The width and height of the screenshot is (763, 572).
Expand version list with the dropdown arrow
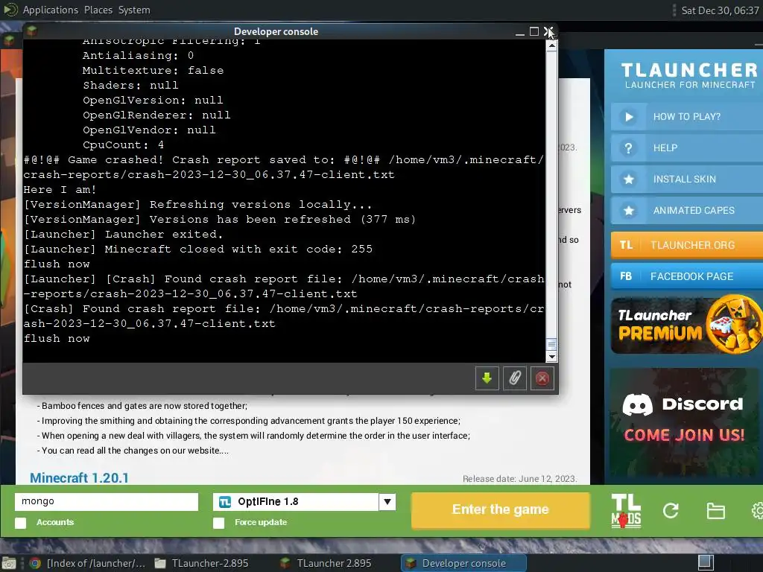tap(387, 502)
